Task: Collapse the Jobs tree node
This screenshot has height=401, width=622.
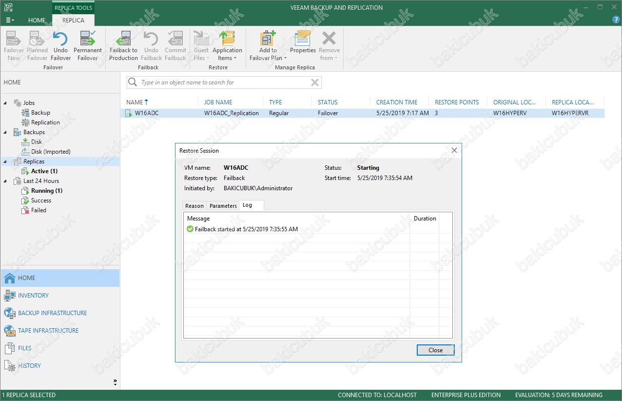Action: tap(5, 103)
